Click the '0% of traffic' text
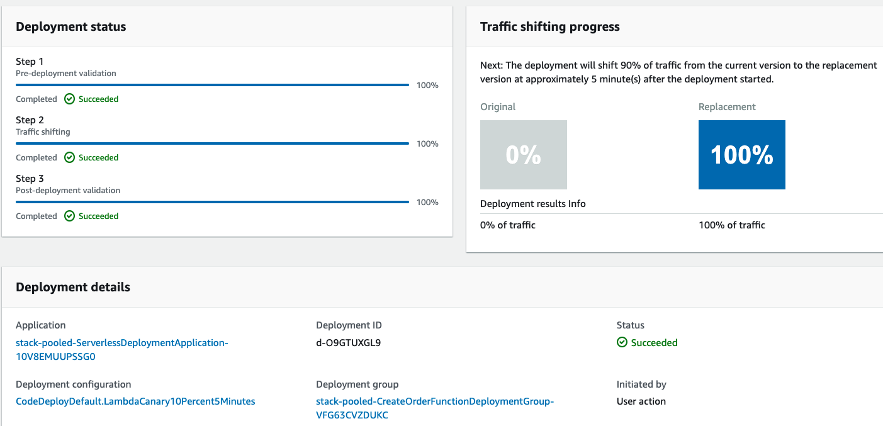The image size is (883, 426). point(508,225)
